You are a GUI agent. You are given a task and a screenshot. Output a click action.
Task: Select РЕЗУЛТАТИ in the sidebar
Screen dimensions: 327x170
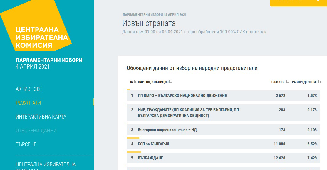(28, 103)
